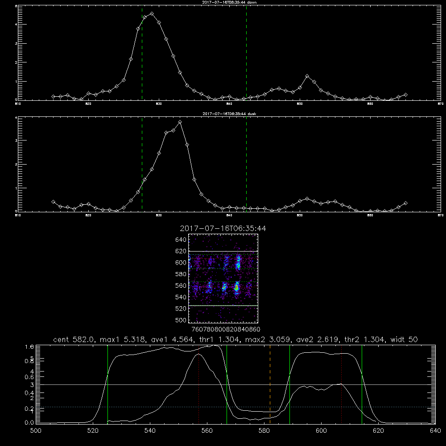
Task: Click 'cent 582.0' in the stats header
Action: [x=74, y=339]
